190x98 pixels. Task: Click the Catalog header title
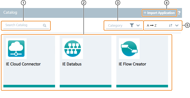(10, 12)
